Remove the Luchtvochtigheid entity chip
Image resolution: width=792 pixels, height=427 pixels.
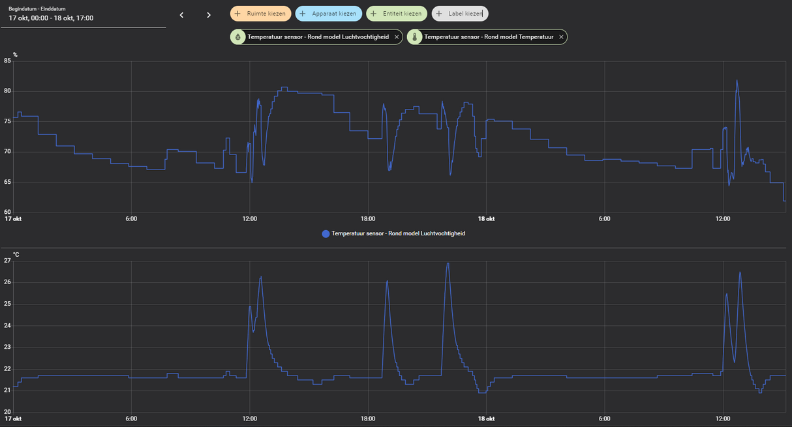[397, 37]
